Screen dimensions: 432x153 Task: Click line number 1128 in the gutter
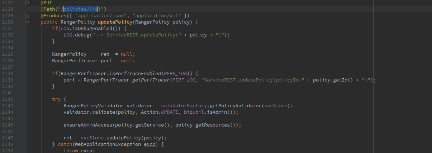[8, 9]
